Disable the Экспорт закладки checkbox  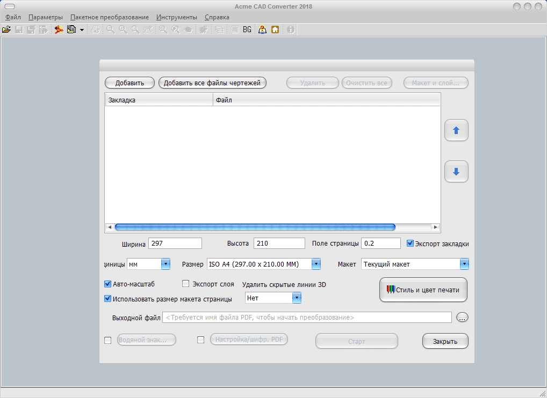tap(411, 244)
